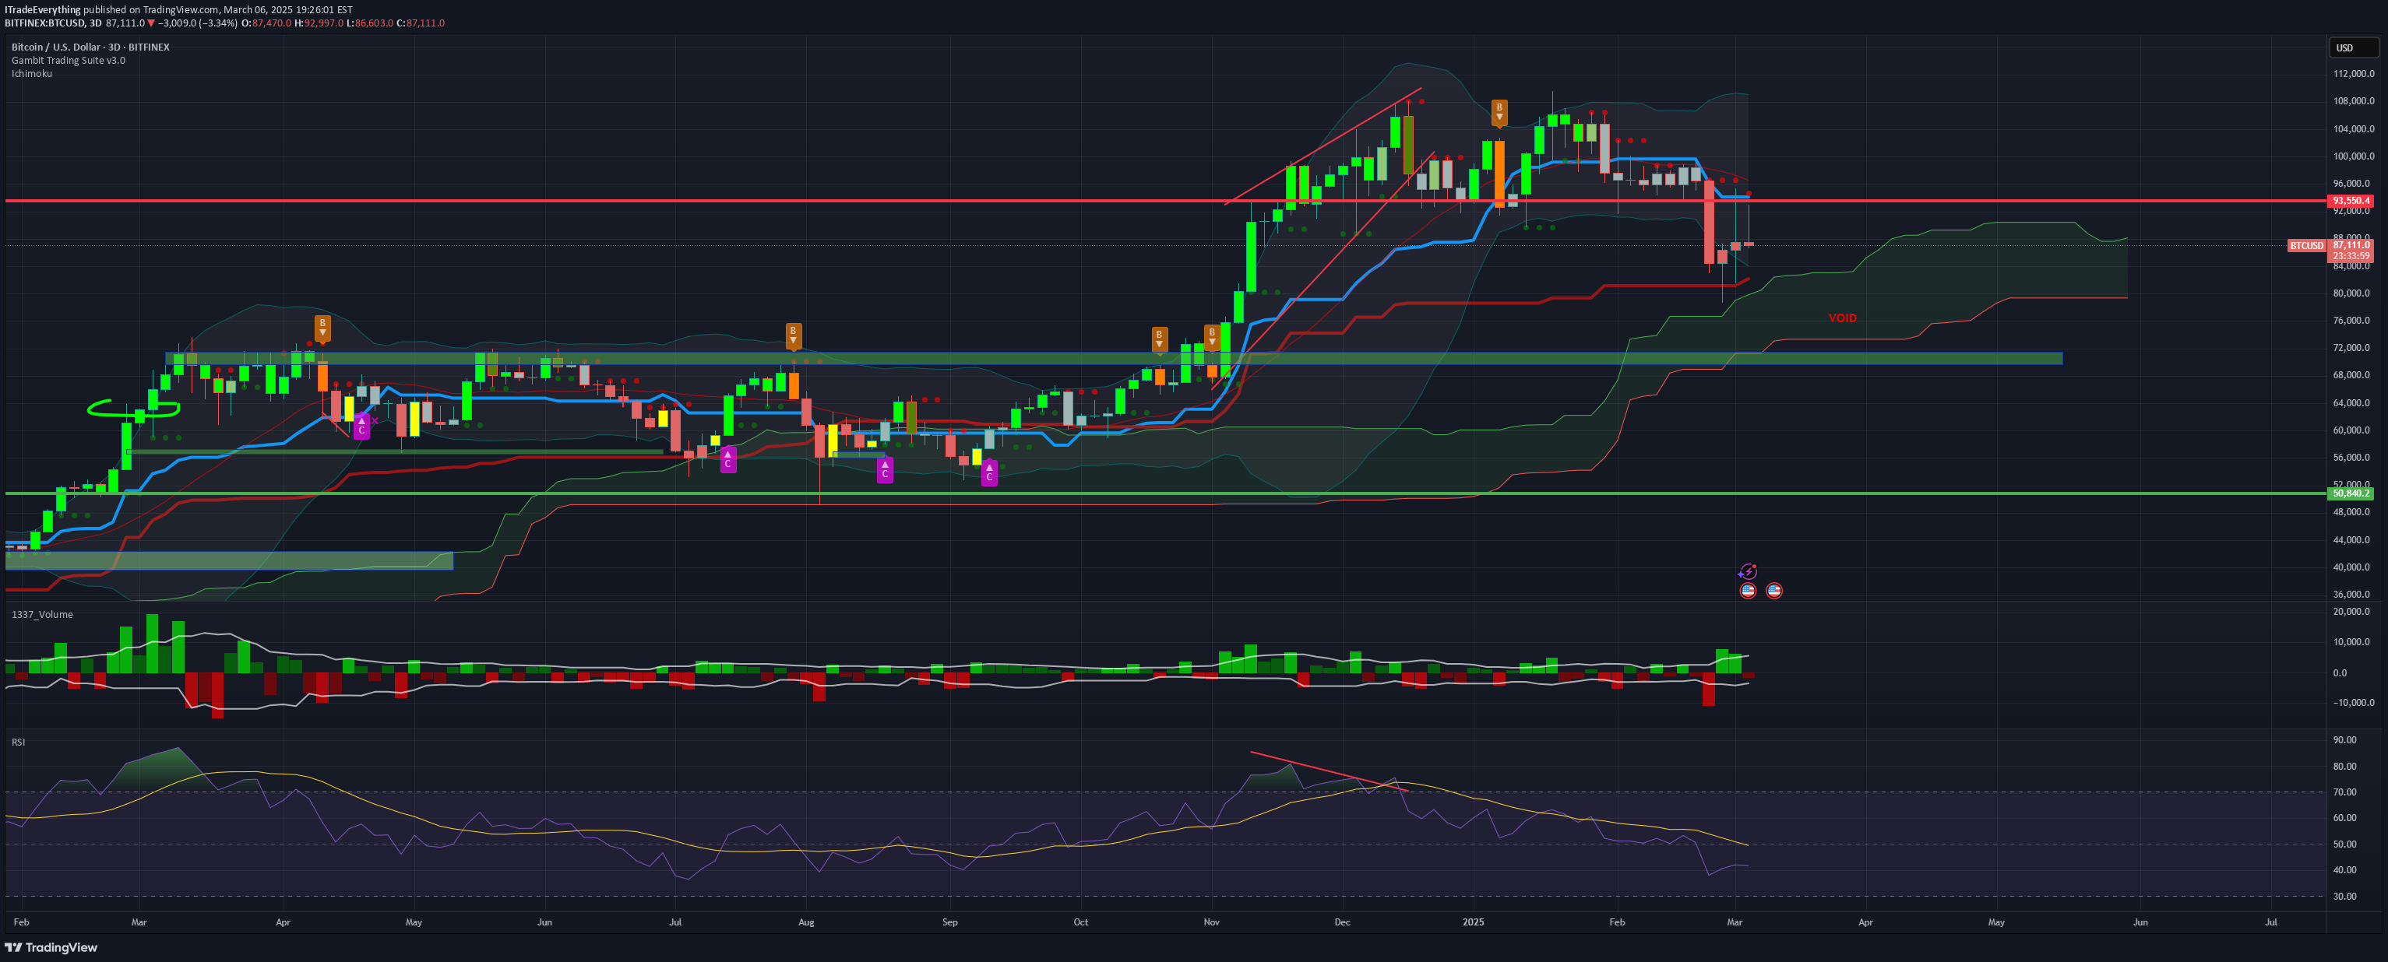Click the red 93,550.4 price line label
This screenshot has height=962, width=2388.
pos(2351,200)
